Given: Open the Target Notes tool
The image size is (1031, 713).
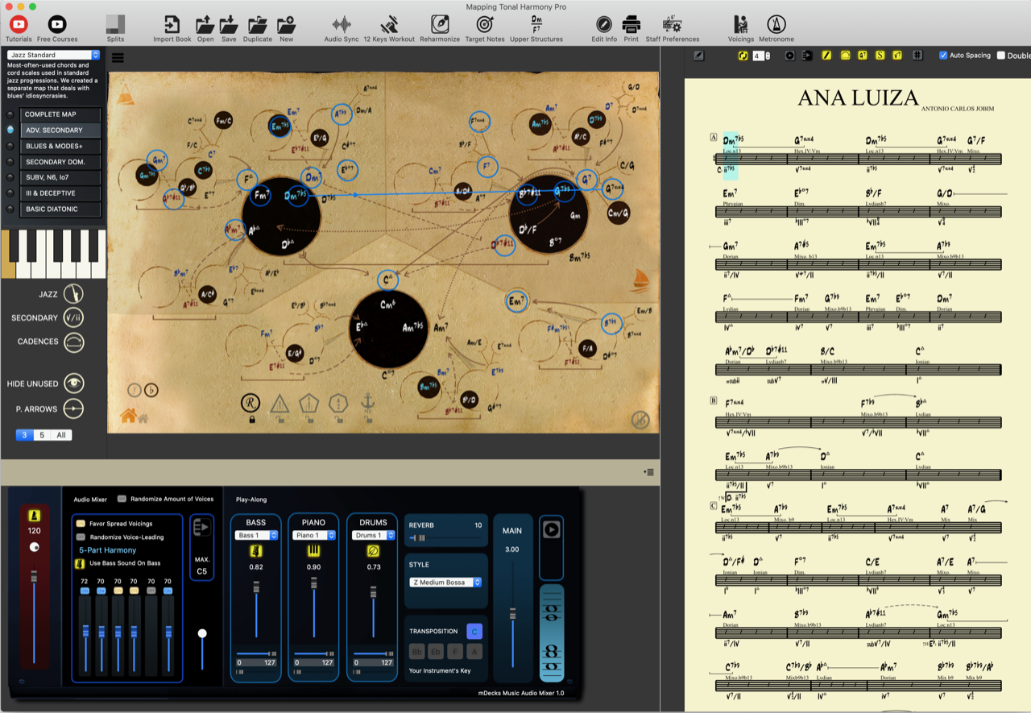Looking at the screenshot, I should [485, 24].
